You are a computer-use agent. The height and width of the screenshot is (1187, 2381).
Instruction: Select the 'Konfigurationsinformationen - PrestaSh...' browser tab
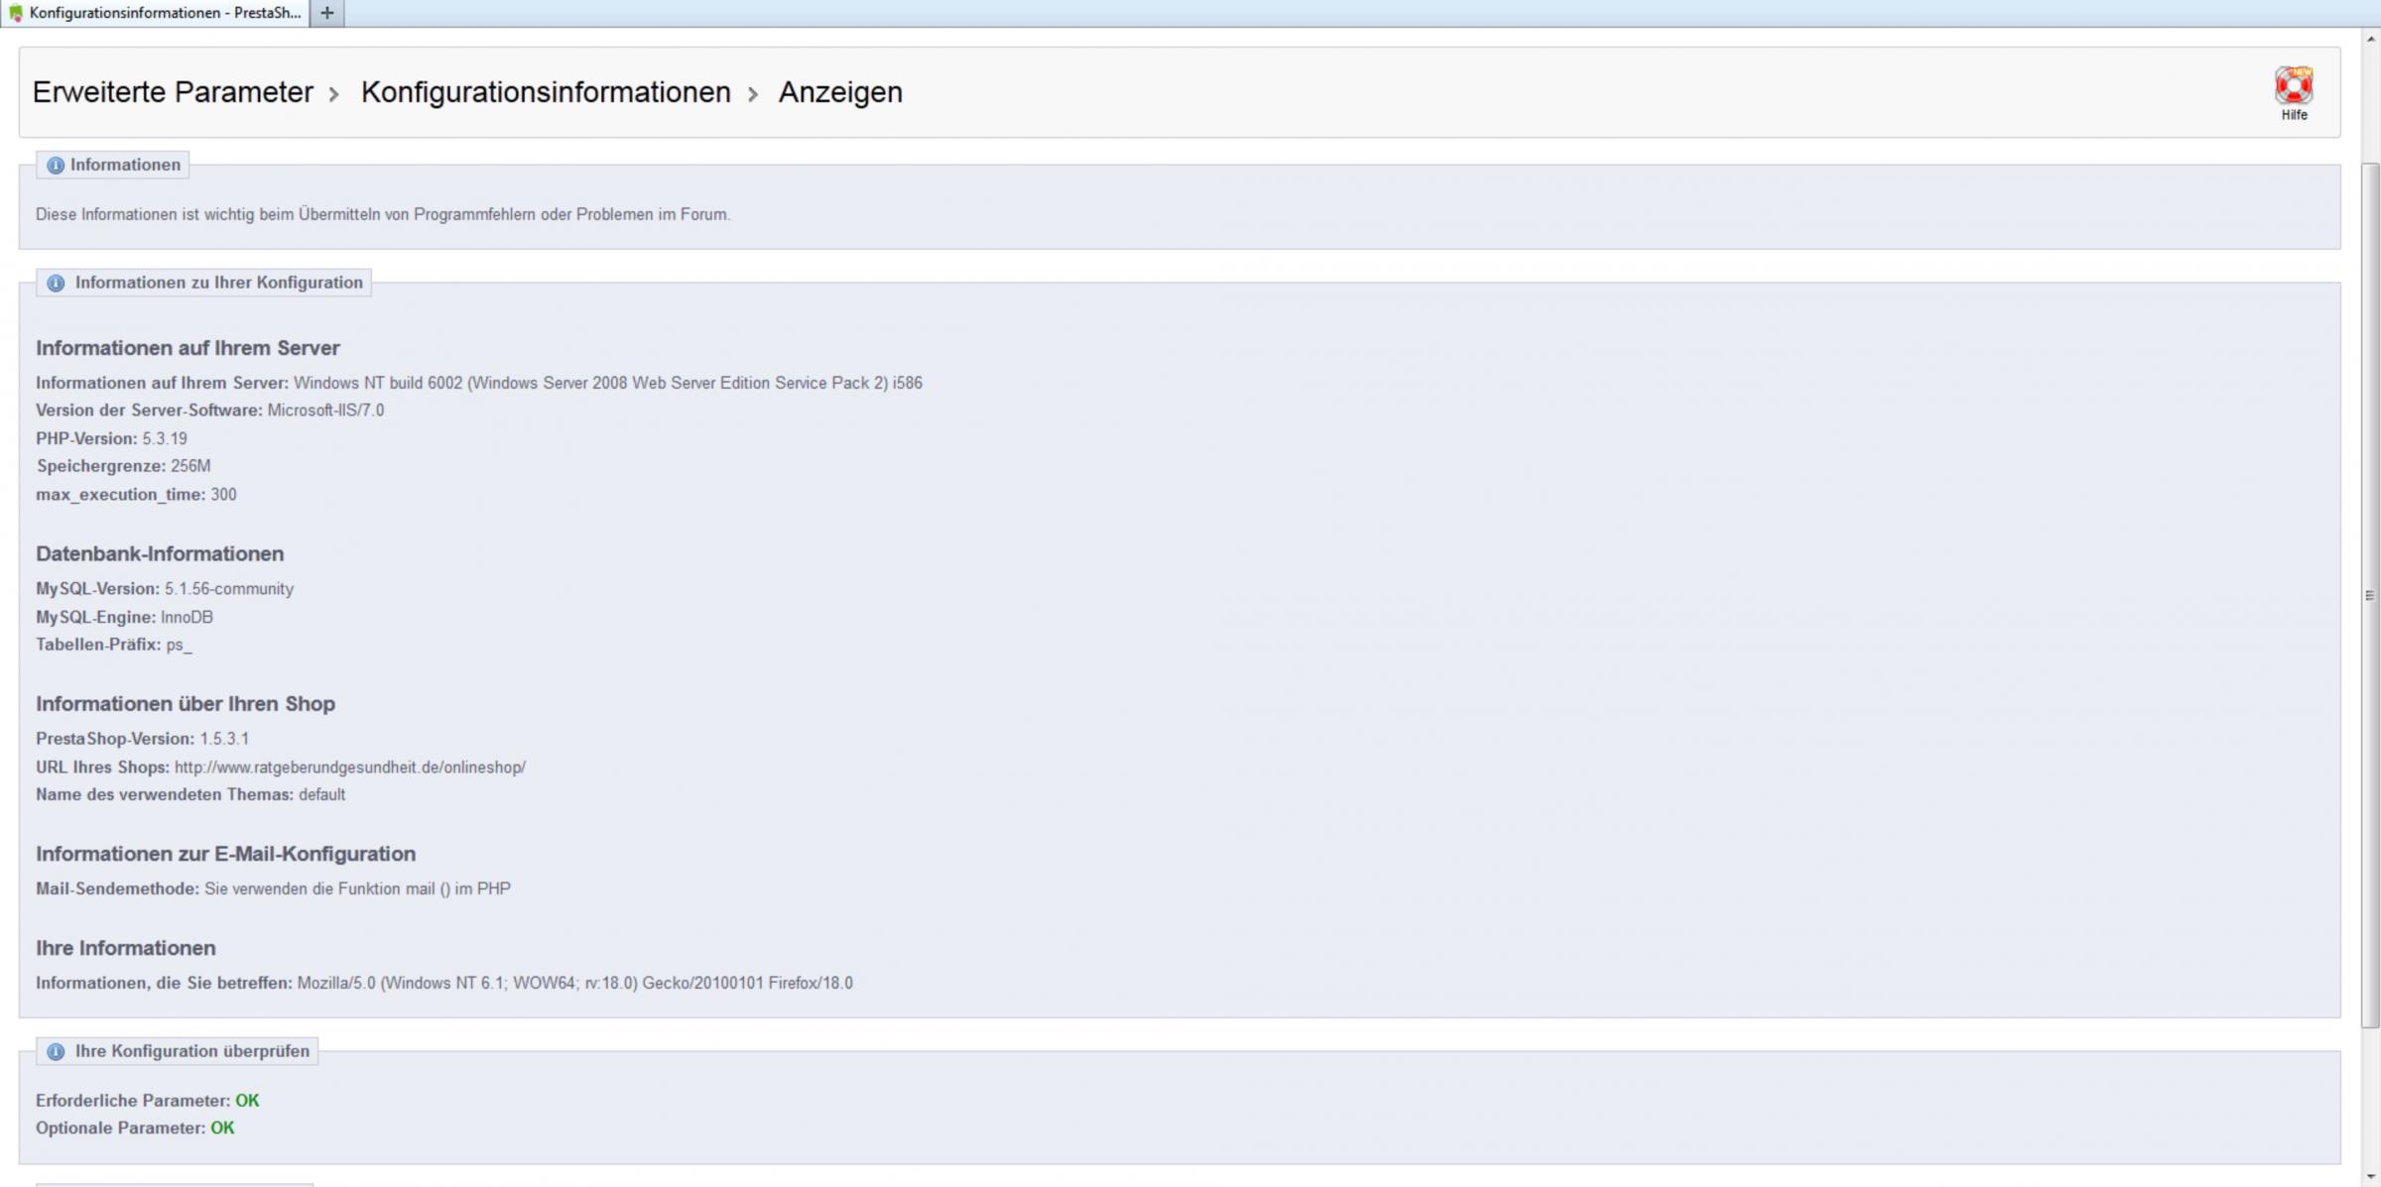164,13
